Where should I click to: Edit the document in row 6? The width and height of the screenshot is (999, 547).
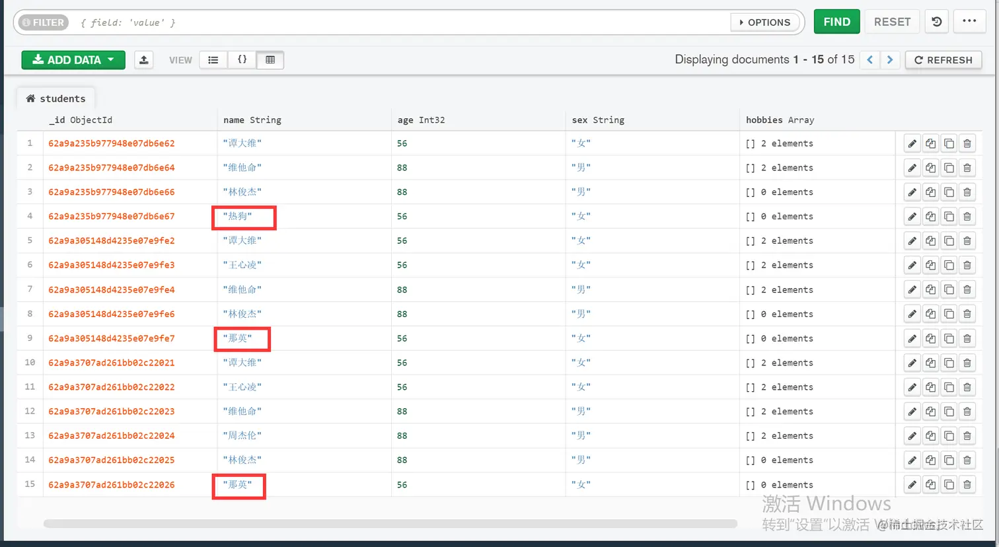pyautogui.click(x=912, y=266)
